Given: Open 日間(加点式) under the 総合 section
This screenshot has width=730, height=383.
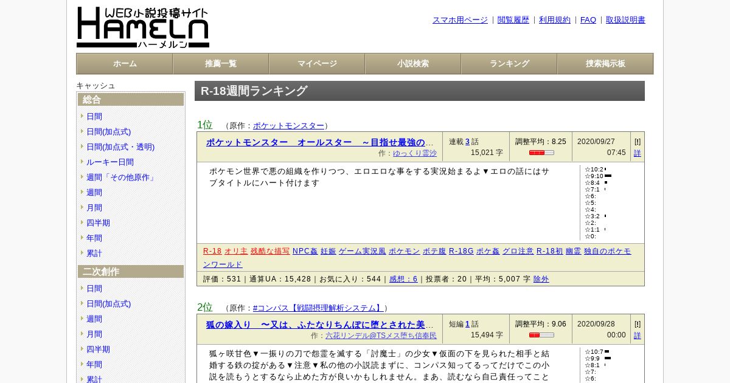Looking at the screenshot, I should (x=108, y=131).
